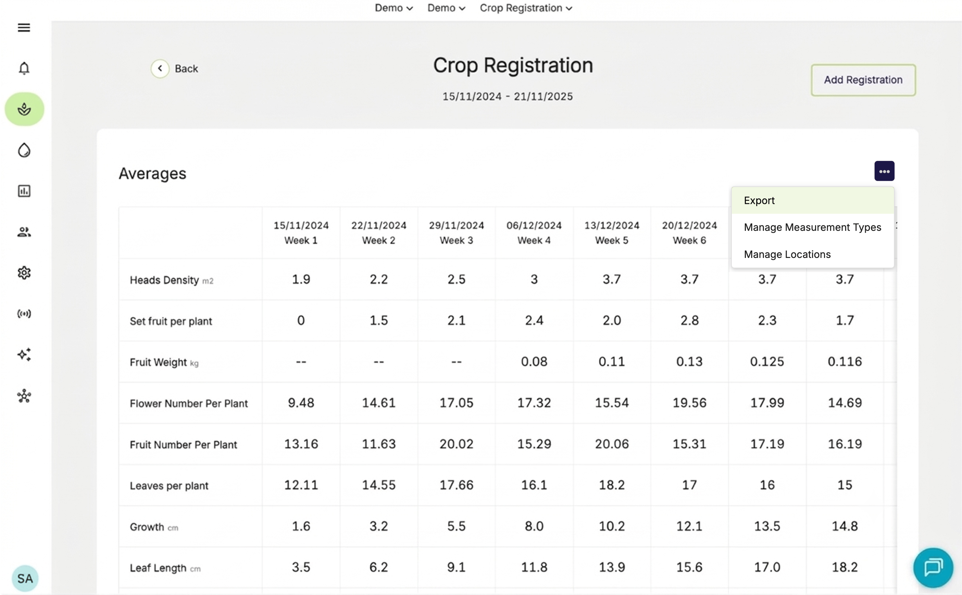Select the 13/12/2024 Week 5 column header
This screenshot has width=962, height=595.
611,233
